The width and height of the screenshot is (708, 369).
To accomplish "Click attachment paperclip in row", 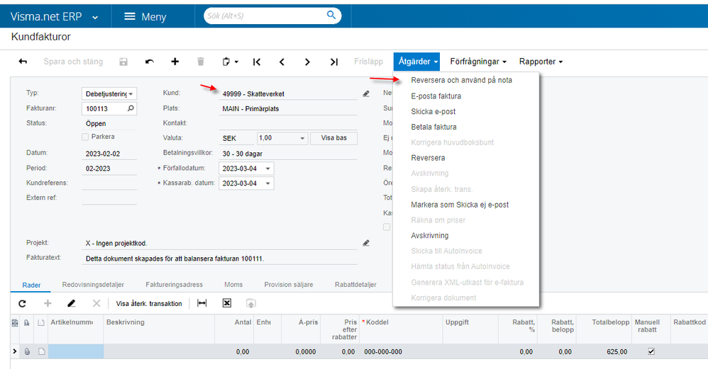I will pos(27,351).
